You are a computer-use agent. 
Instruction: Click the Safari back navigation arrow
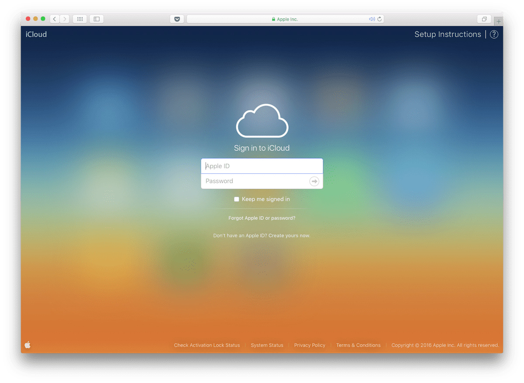pyautogui.click(x=55, y=19)
